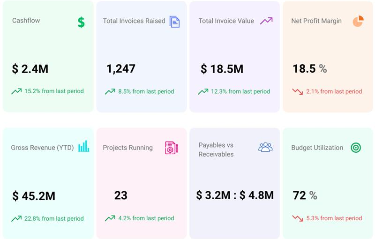The width and height of the screenshot is (375, 239).
Task: Click the red down-trend arrow under Budget Utilization
Action: [x=297, y=218]
